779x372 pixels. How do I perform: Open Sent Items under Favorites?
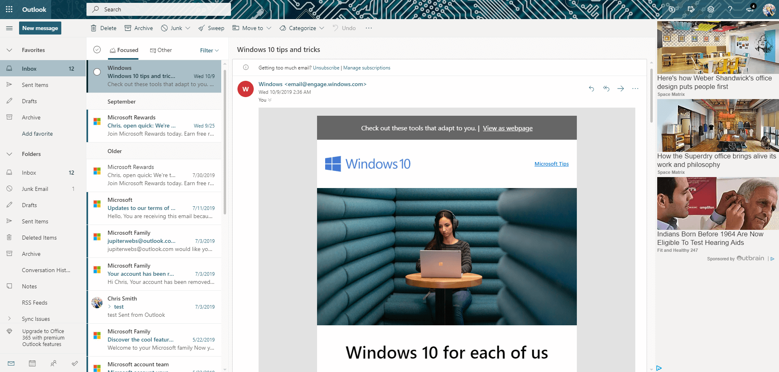click(43, 85)
